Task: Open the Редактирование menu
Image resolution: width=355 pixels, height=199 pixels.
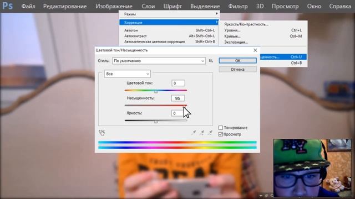Action: (65, 6)
